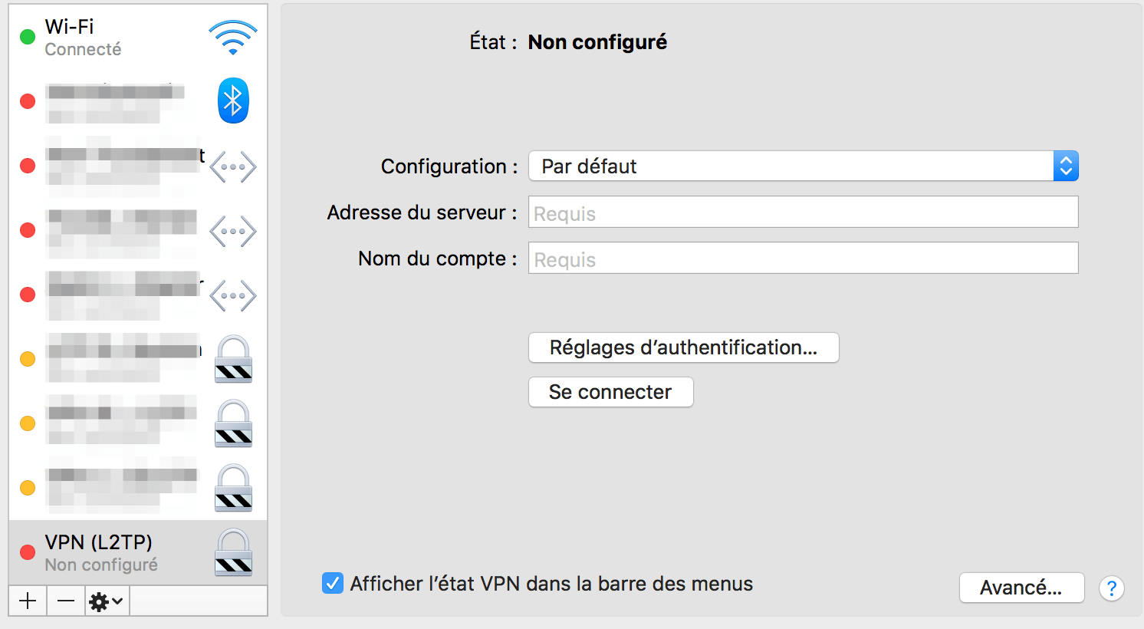Select the Wi-Fi Connecté entry in the list
Screen dimensions: 1144x629
(138, 38)
